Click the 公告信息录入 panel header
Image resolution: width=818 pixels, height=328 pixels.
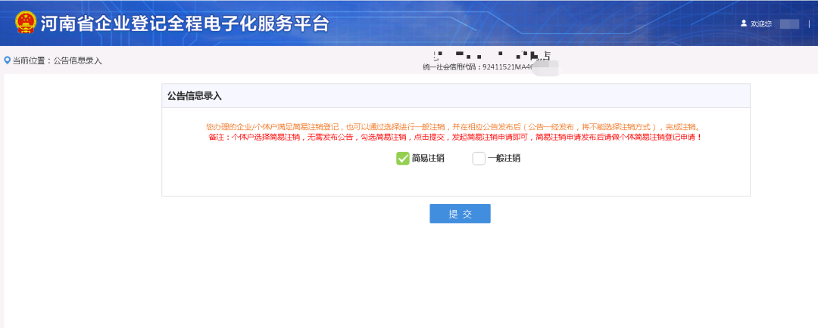point(195,96)
